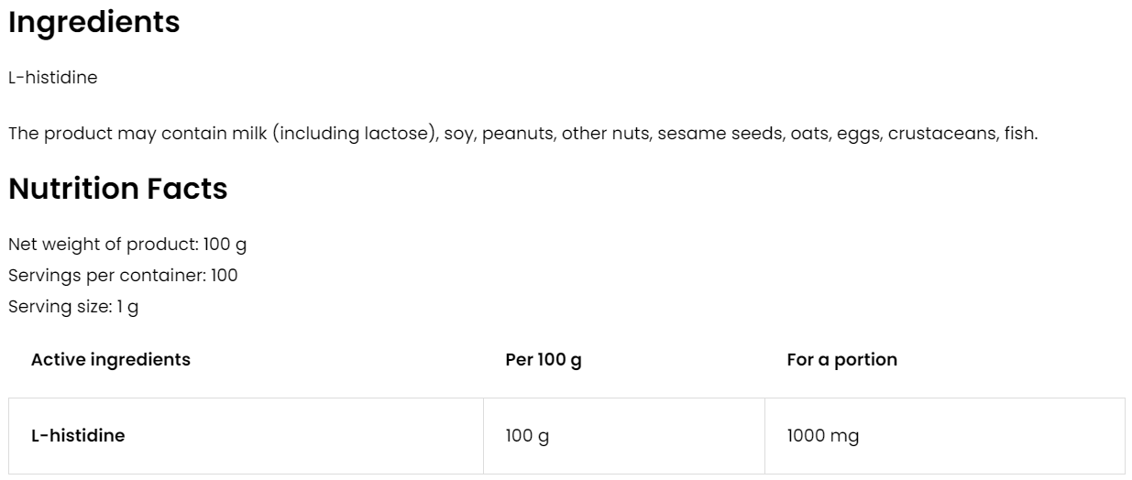Select the Servings per container line
Viewport: 1132px width, 480px height.
click(123, 276)
